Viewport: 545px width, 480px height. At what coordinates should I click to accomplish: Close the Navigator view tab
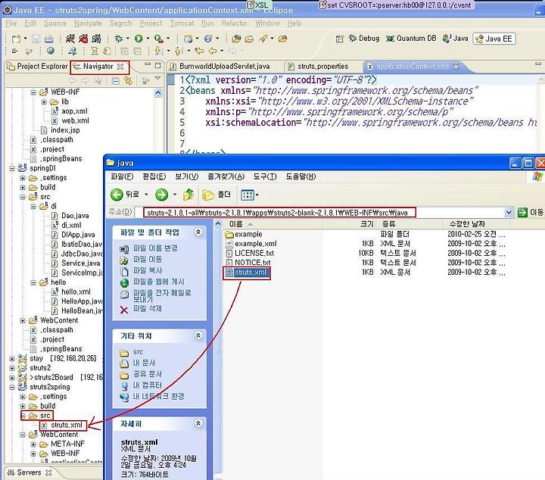(120, 67)
